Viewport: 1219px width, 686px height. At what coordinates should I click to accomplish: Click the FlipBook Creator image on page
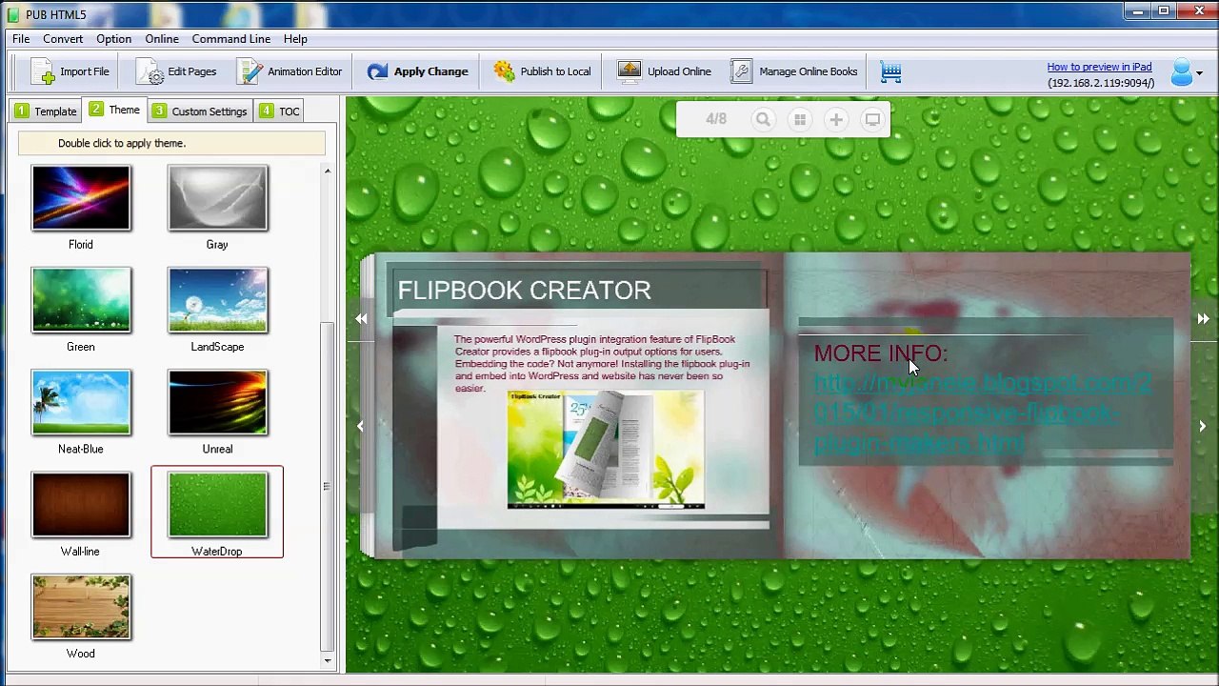point(606,450)
